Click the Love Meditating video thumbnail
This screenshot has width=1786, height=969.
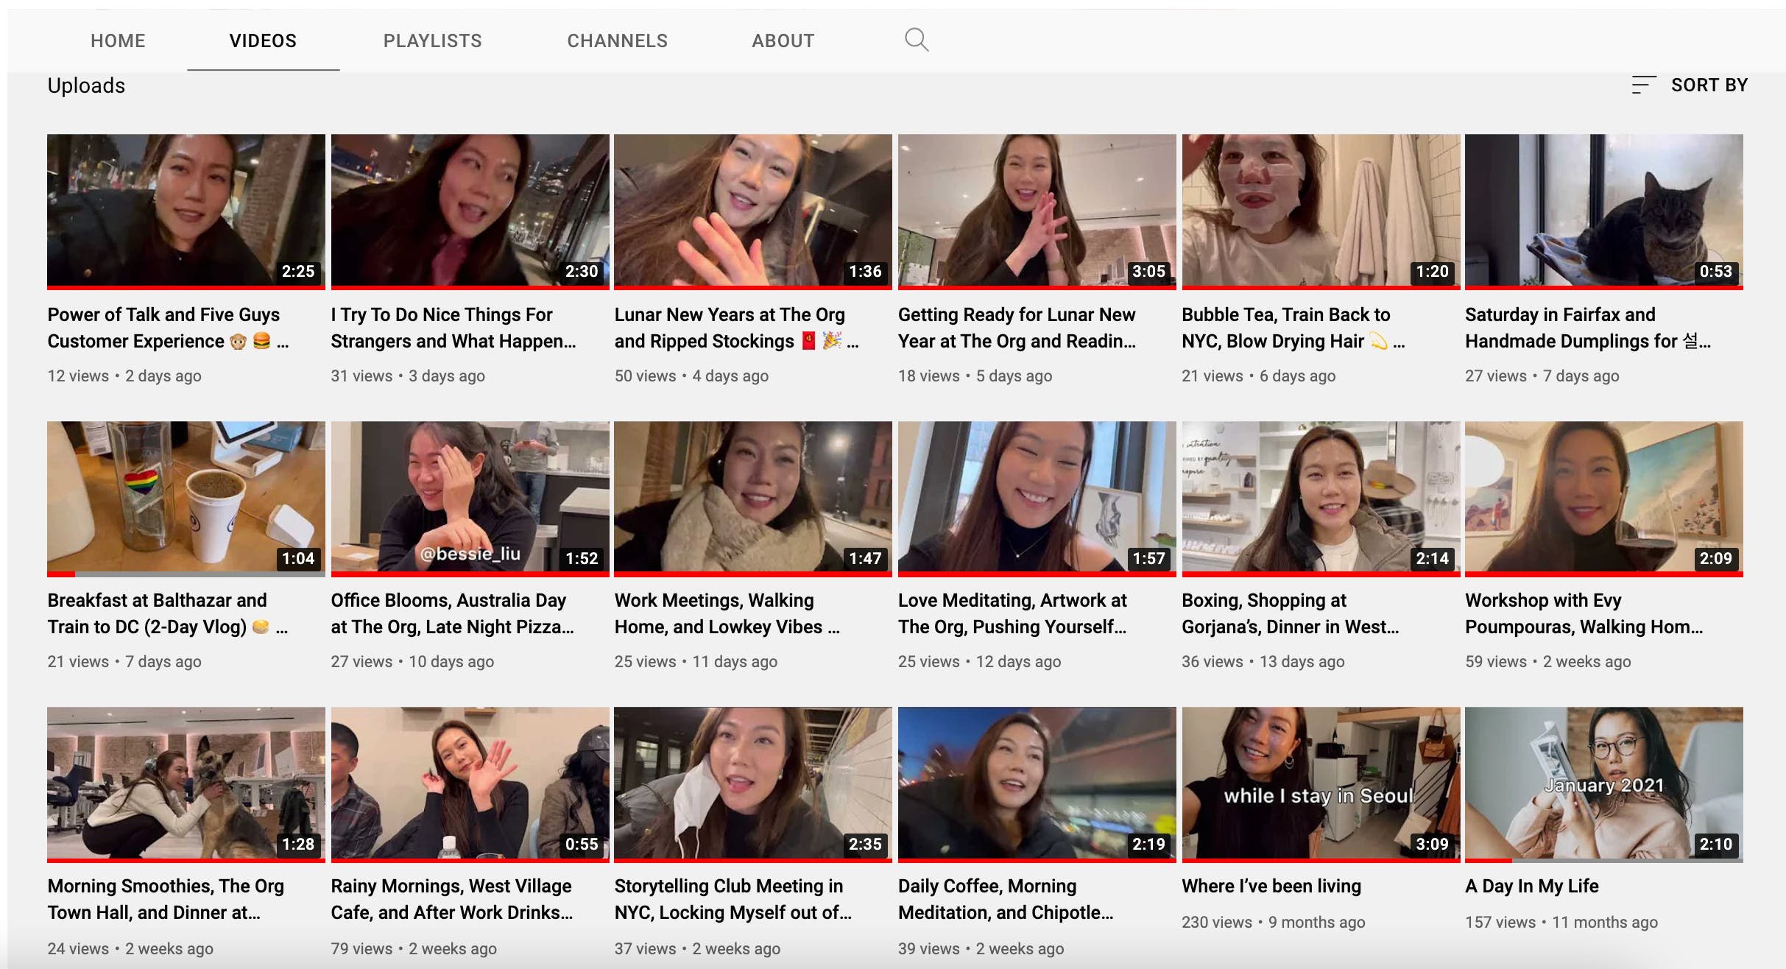[1037, 498]
